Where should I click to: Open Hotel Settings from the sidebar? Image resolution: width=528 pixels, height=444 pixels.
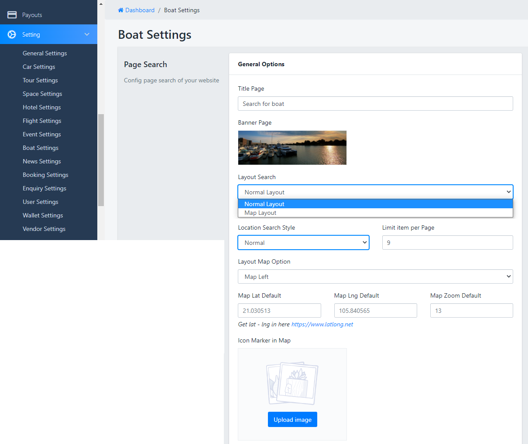[41, 107]
